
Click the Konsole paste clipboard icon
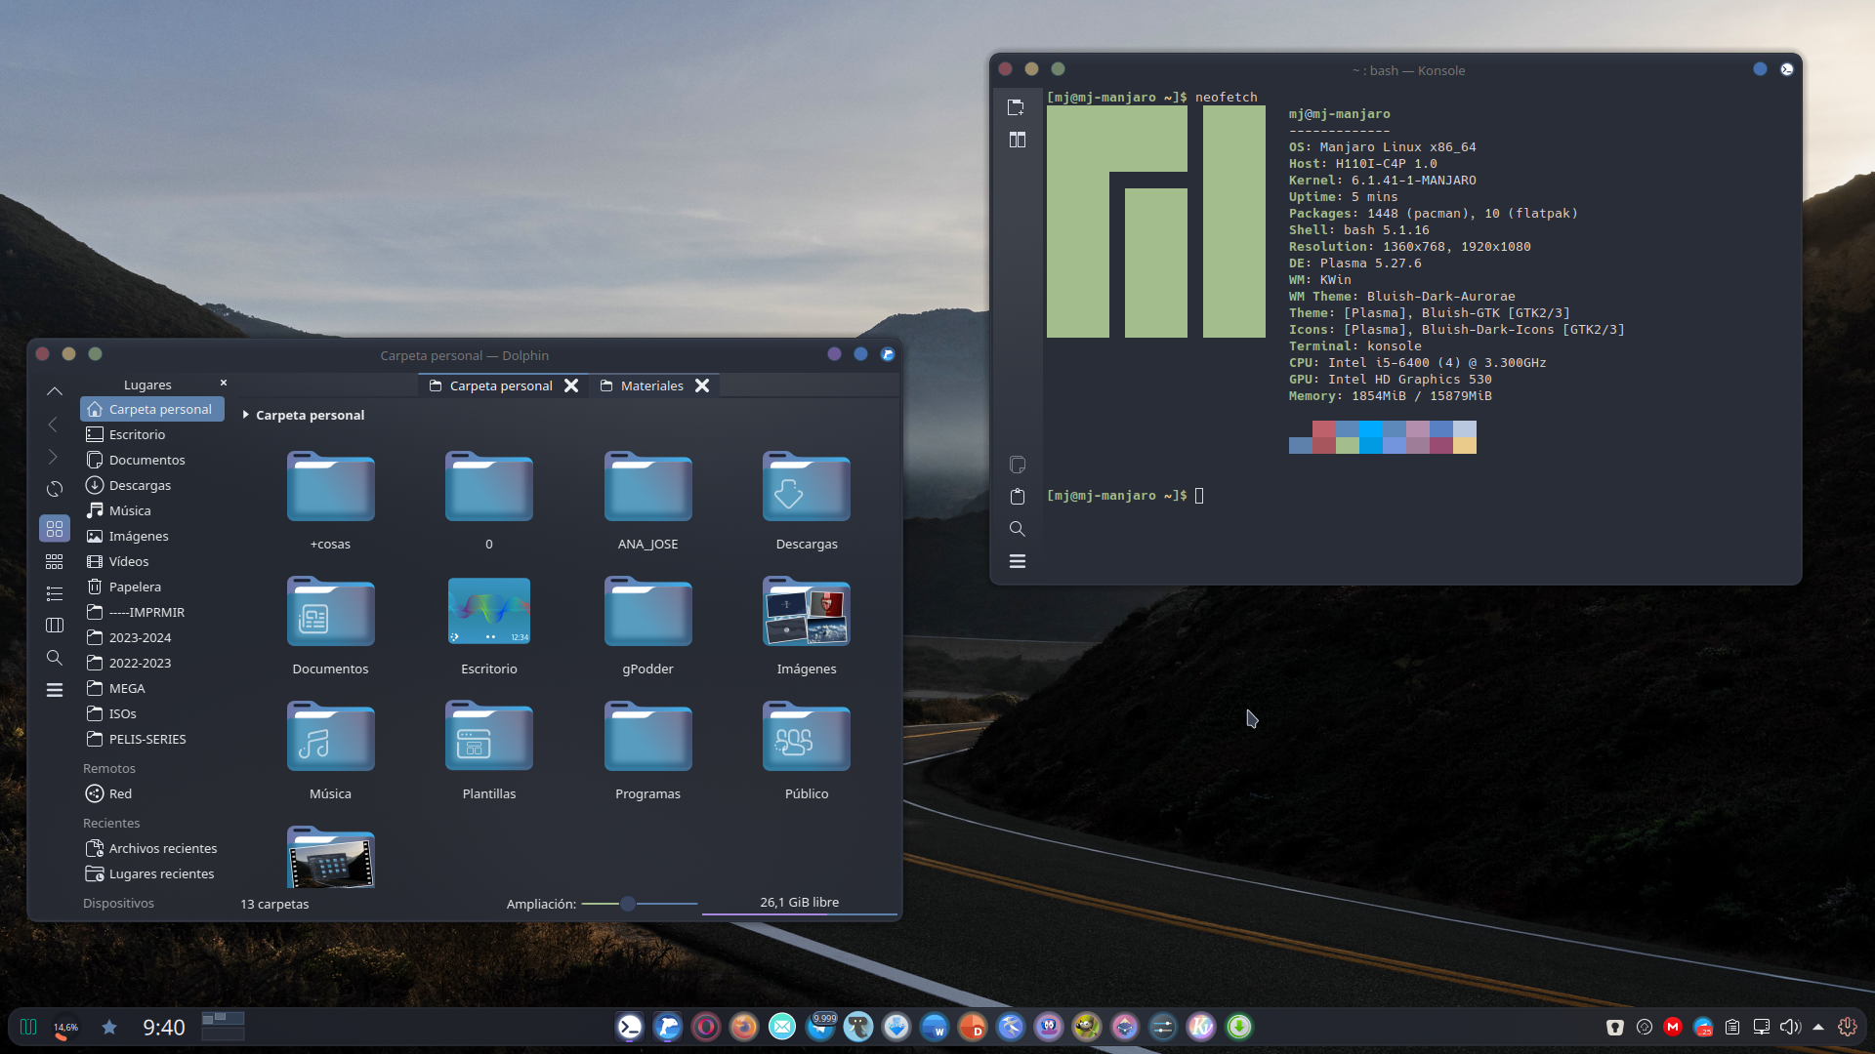(1017, 497)
